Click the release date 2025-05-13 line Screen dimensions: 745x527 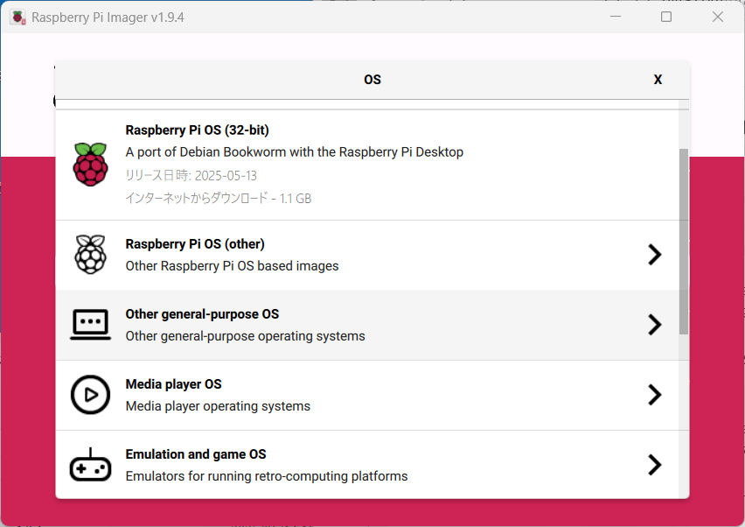pos(191,175)
